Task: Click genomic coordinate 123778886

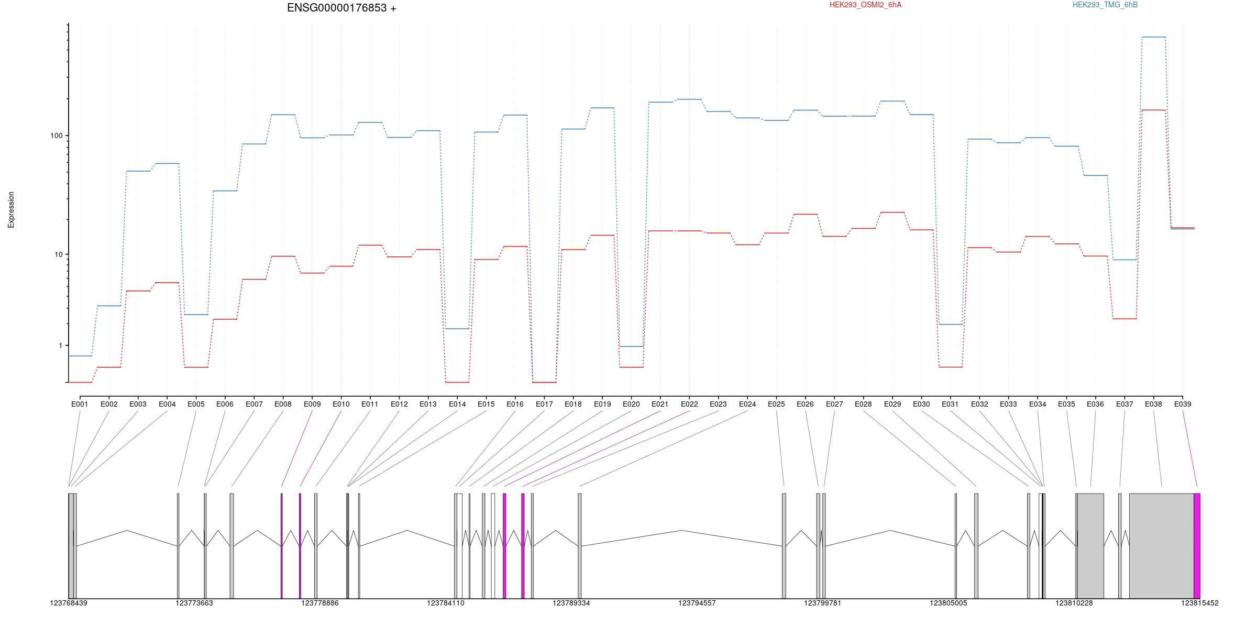Action: point(320,603)
